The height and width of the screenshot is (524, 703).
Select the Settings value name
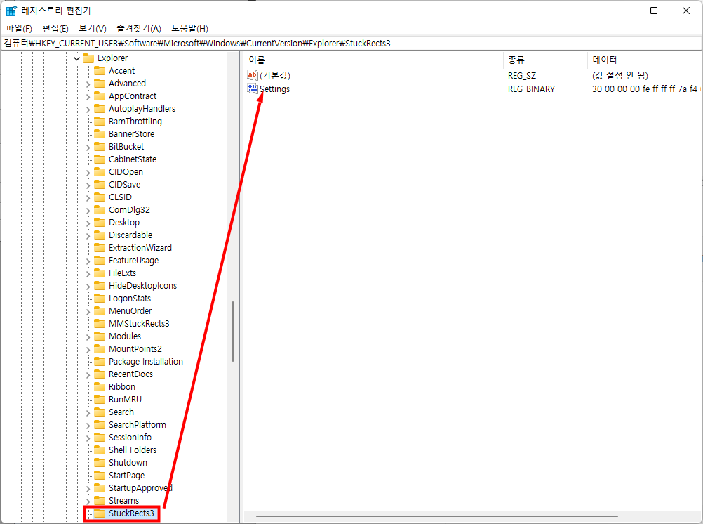[x=274, y=89]
